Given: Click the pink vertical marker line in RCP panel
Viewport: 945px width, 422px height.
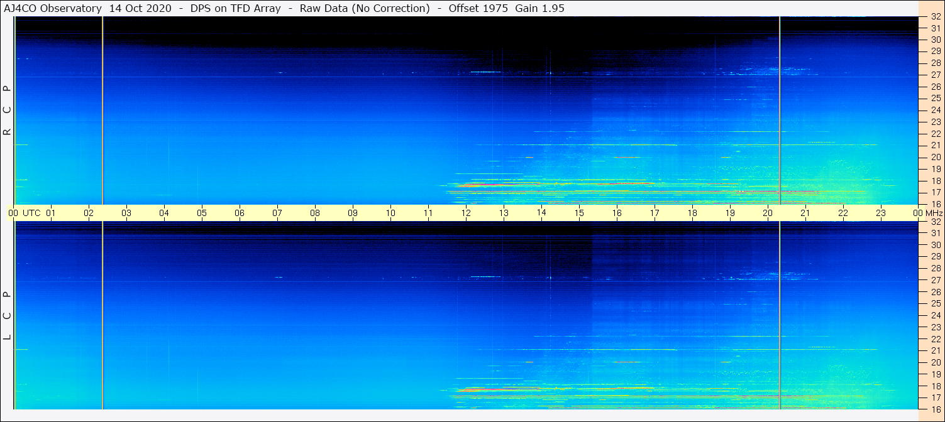Looking at the screenshot, I should [102, 110].
